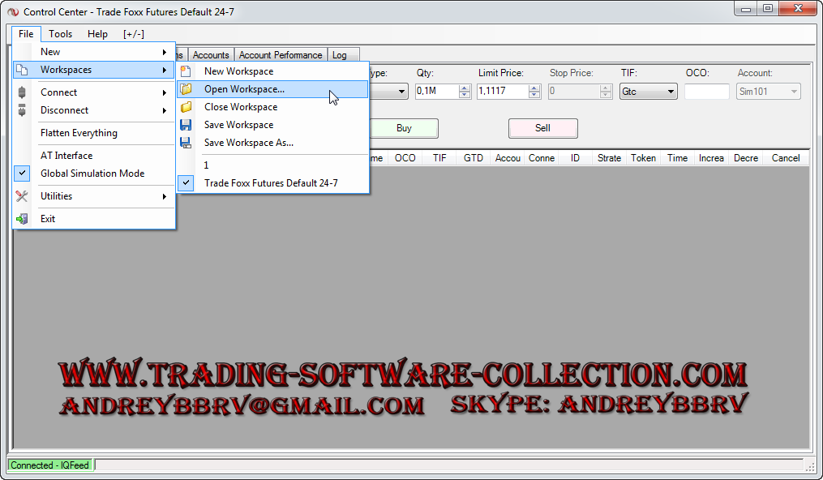Click the Open Workspace folder icon
The width and height of the screenshot is (823, 480).
186,89
